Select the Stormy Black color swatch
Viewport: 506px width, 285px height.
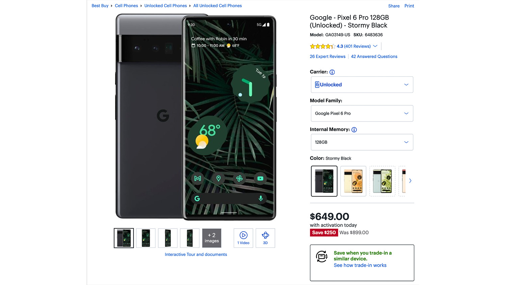tap(324, 181)
